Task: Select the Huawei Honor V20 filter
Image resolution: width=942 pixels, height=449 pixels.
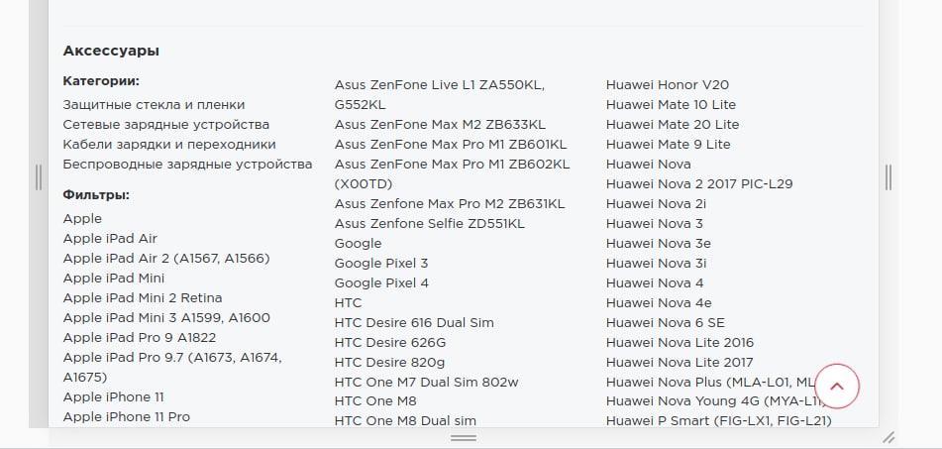Action: (x=668, y=85)
